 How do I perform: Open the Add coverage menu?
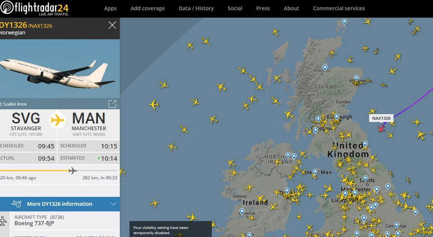[148, 9]
